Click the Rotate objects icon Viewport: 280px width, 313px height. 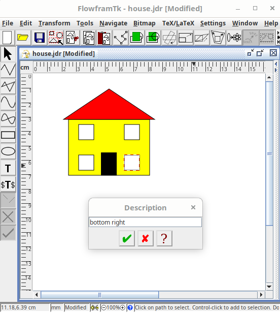[x=169, y=38]
